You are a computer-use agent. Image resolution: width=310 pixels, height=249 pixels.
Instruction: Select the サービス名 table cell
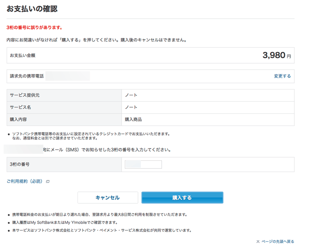pyautogui.click(x=64, y=107)
